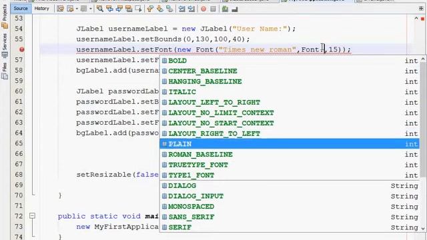
Task: Choose TRUETYPE_FONT completion item
Action: [289, 165]
